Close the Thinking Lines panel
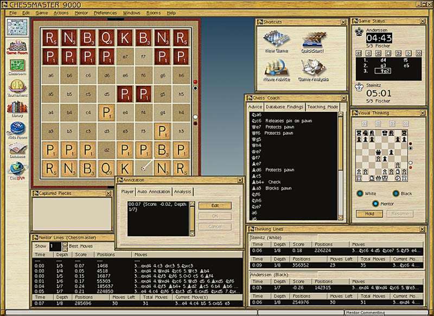This screenshot has width=434, height=316. tap(423, 229)
